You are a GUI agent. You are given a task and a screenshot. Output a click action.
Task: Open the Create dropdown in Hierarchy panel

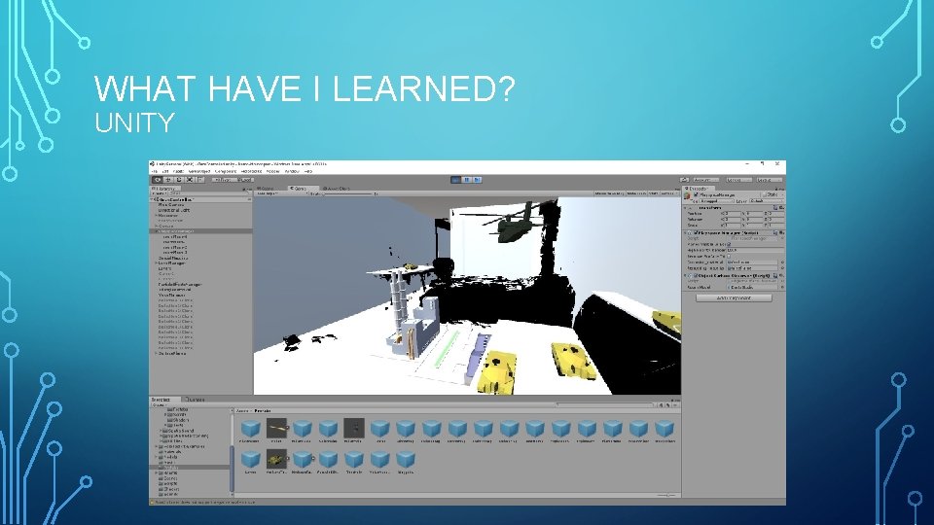(x=159, y=193)
